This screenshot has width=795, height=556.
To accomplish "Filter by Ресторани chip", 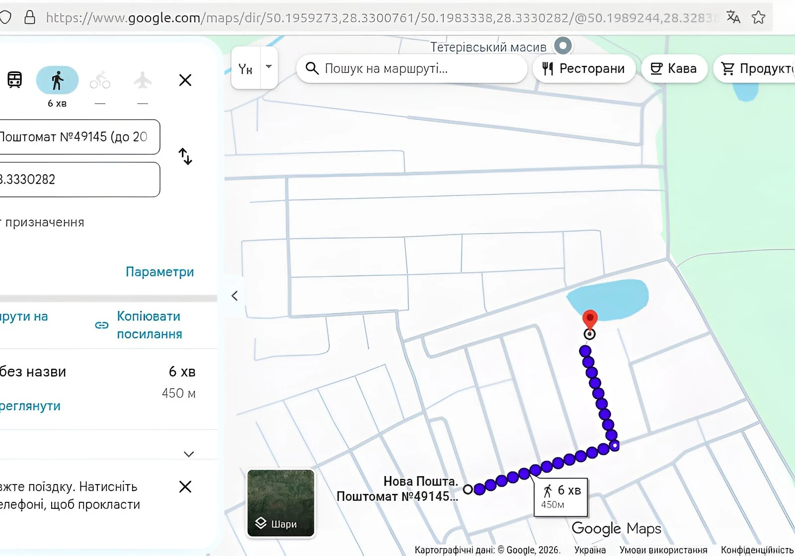I will (x=584, y=69).
